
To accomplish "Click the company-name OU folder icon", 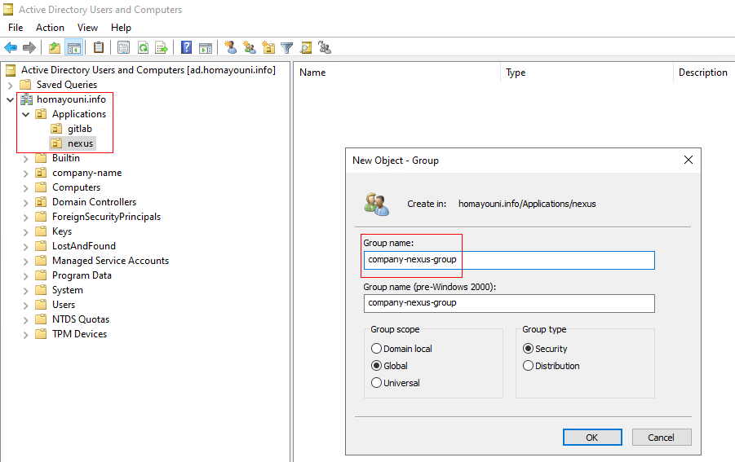I will pyautogui.click(x=42, y=173).
